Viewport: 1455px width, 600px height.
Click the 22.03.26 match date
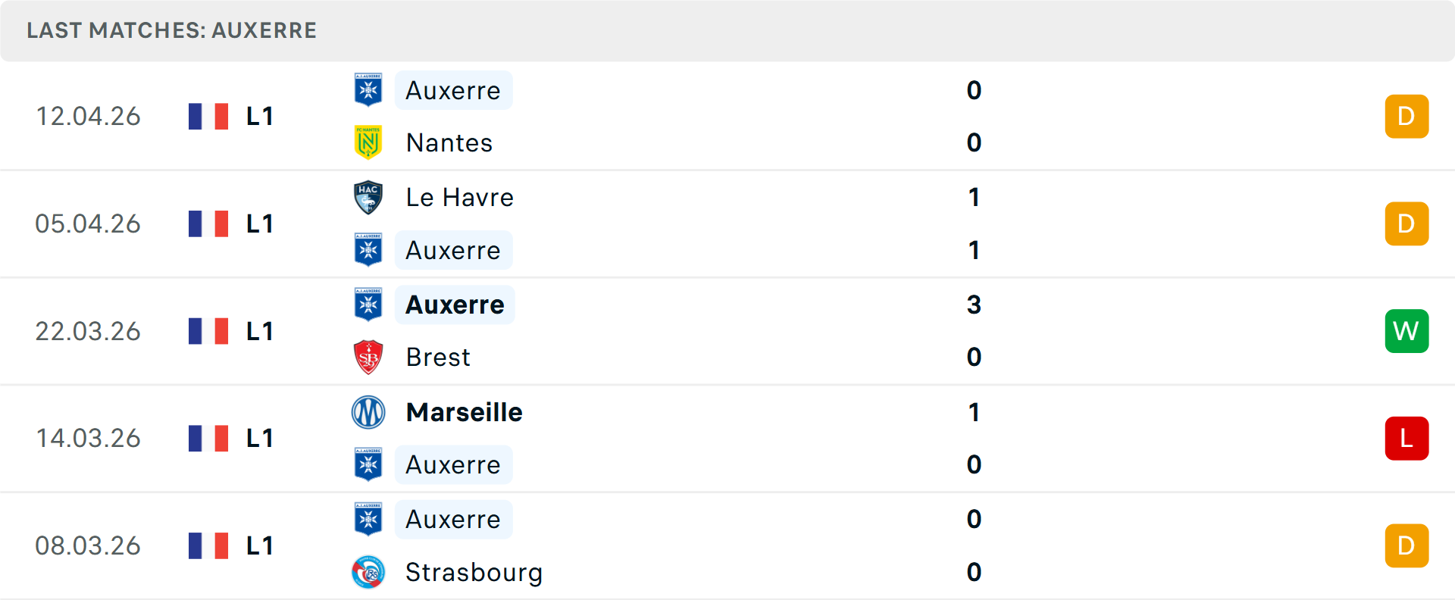point(88,331)
